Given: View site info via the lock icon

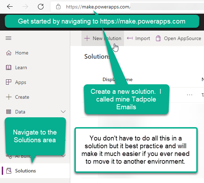Looking at the screenshot, I should point(58,7).
